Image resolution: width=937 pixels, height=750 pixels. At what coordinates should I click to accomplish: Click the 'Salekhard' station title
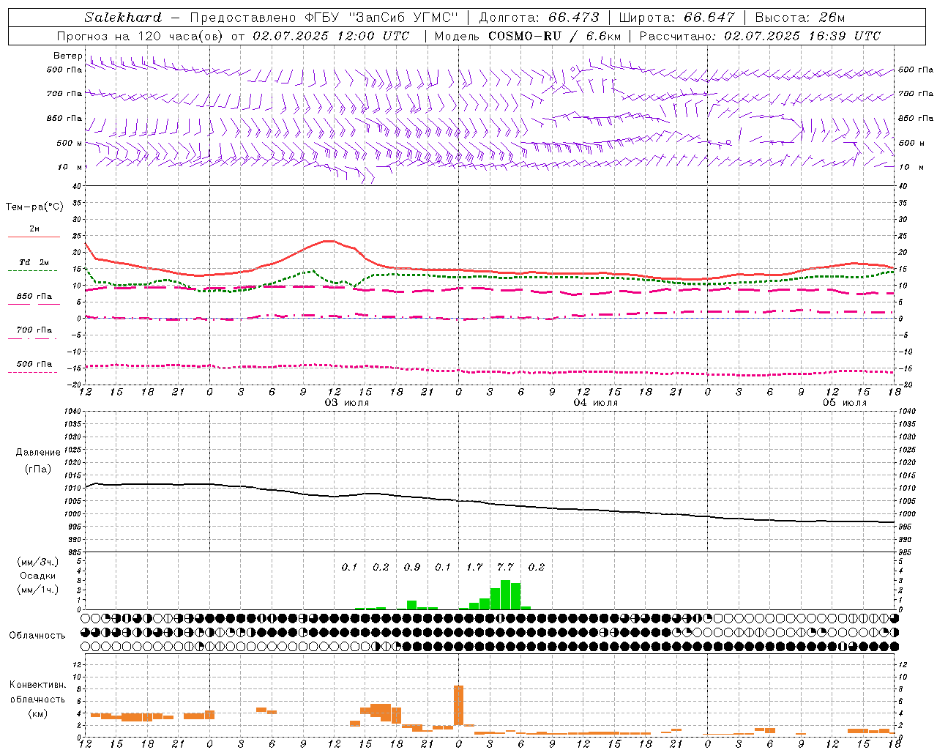pyautogui.click(x=123, y=18)
